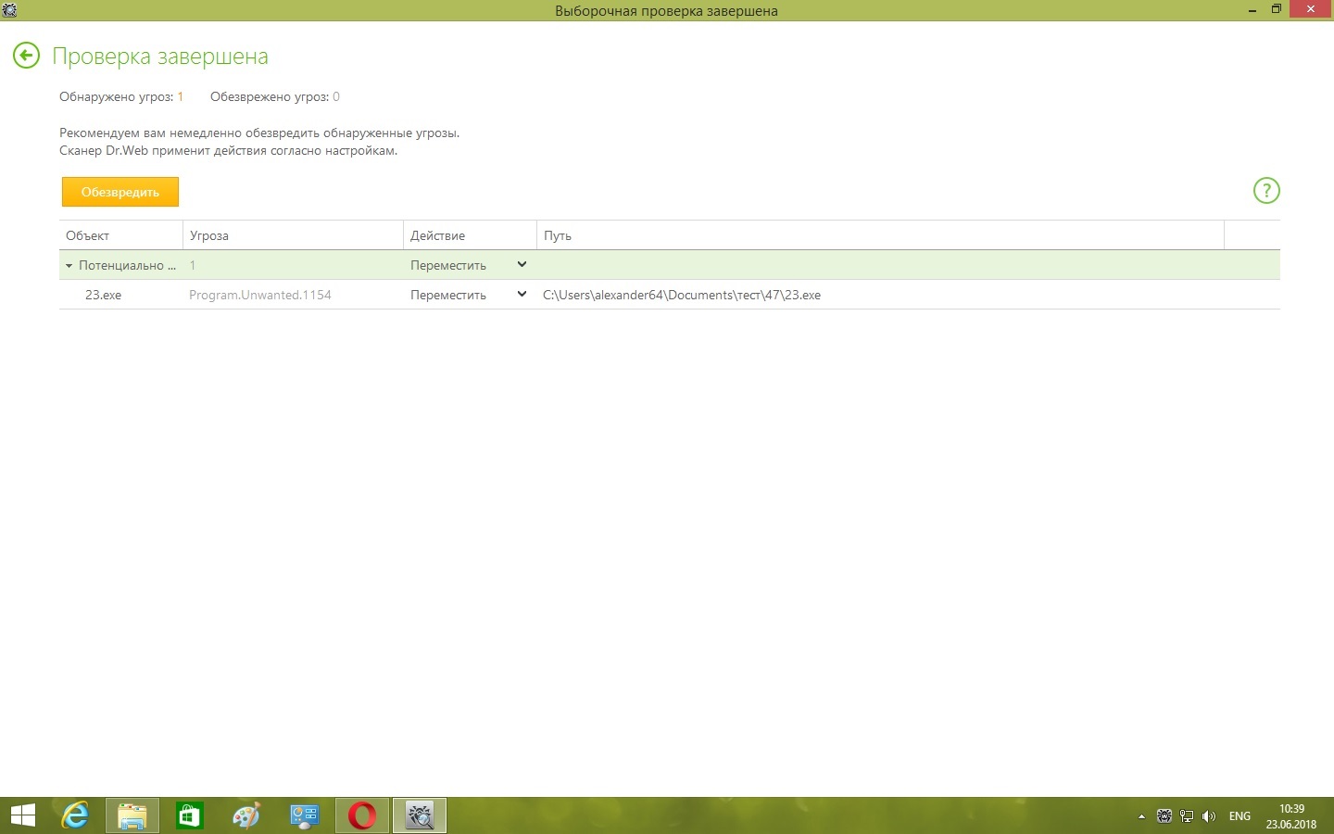
Task: Open the volume speaker tray icon
Action: click(x=1209, y=816)
